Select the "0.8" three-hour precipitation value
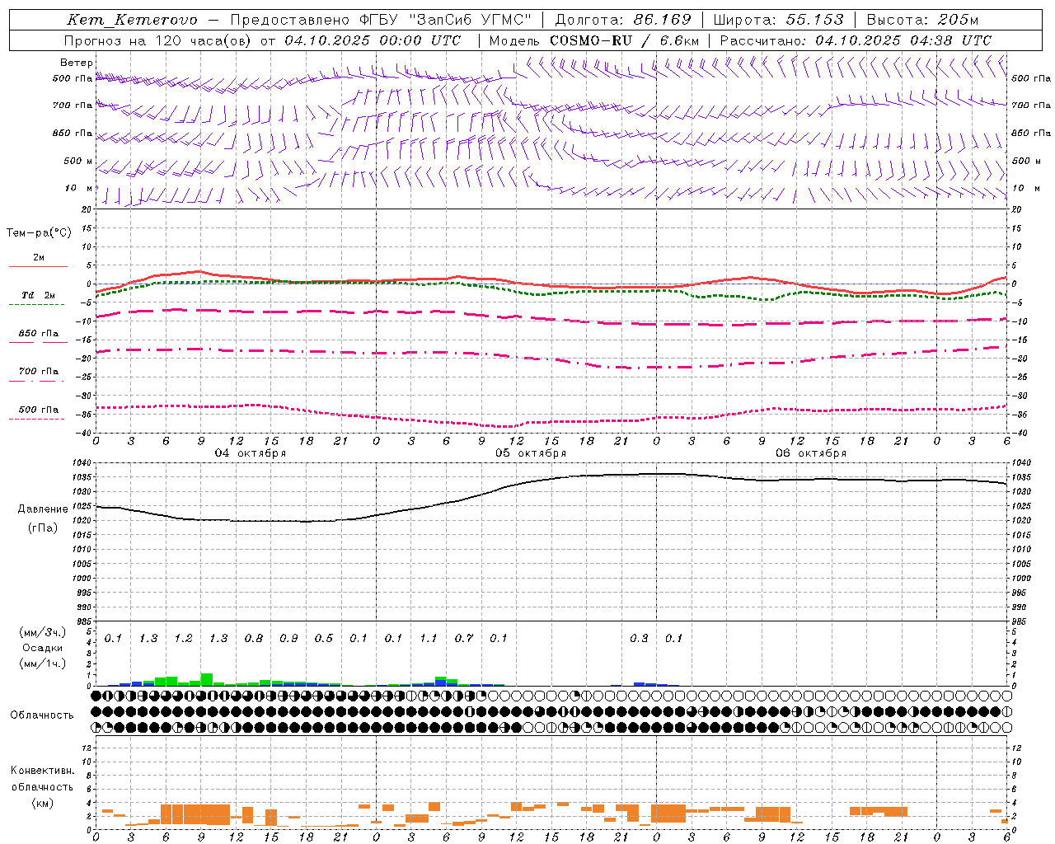Screen dimensions: 1055x844 [x=254, y=639]
